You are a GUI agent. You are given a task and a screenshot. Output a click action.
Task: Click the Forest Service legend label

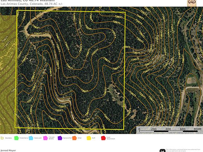pos(24,138)
